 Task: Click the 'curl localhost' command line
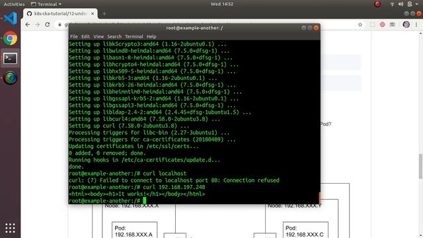[x=128, y=173]
